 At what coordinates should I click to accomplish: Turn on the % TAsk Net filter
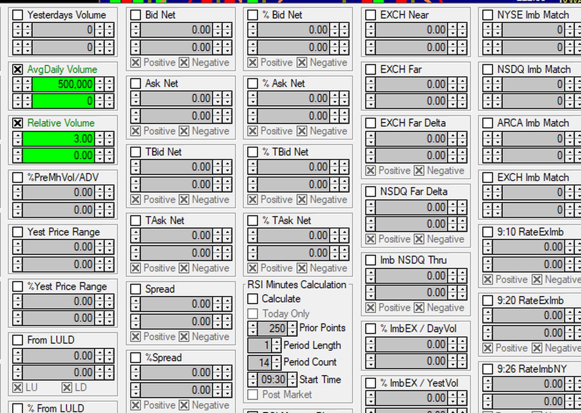coord(253,221)
